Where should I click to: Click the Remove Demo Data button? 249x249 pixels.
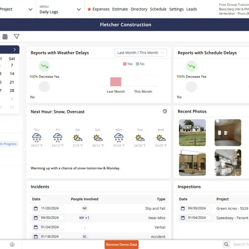[121, 244]
